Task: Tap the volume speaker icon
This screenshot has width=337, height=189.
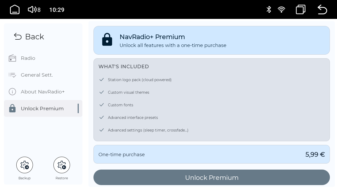Action: tap(32, 9)
